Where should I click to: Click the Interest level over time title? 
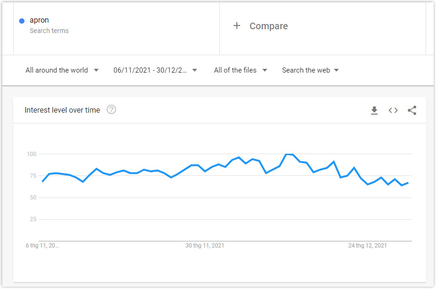[x=62, y=110]
